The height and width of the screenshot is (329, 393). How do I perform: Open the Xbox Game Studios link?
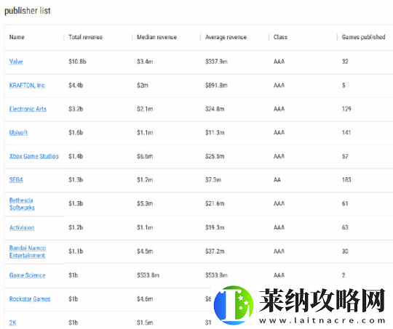pos(33,156)
